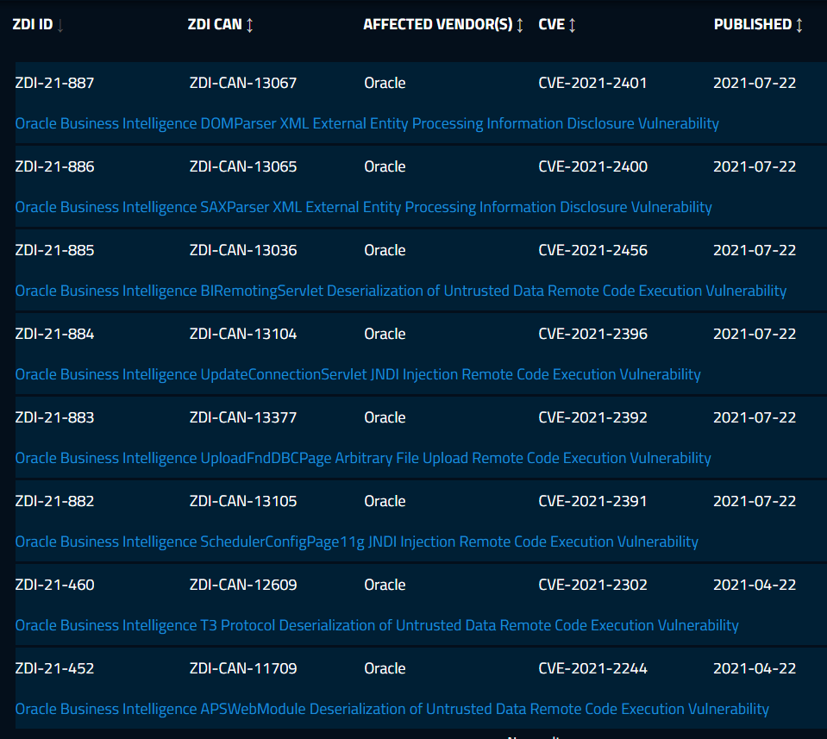Viewport: 827px width, 739px height.
Task: Click CVE-2021-2396 cell
Action: (592, 334)
